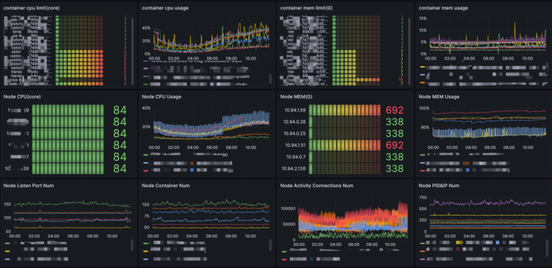Toggle orange legend series in Node PID&IP Num
This screenshot has height=268, width=552.
point(423,251)
